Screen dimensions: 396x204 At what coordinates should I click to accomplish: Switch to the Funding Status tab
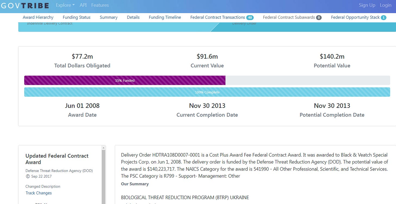pos(76,17)
